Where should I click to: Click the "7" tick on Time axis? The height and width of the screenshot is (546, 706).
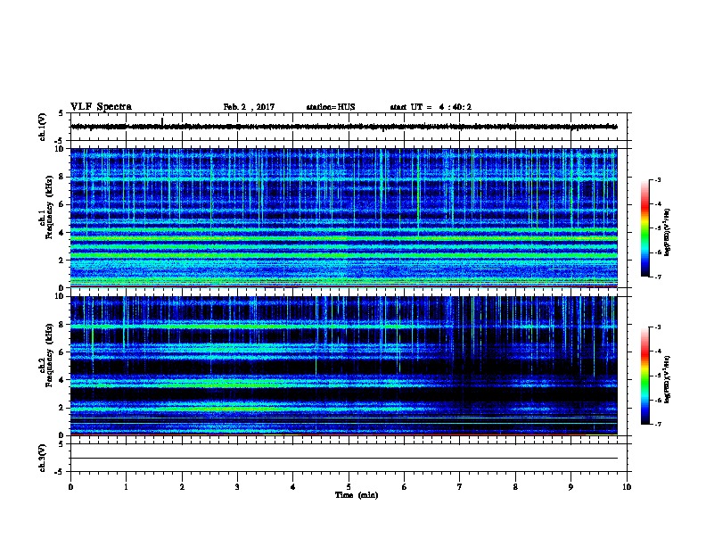click(x=460, y=487)
